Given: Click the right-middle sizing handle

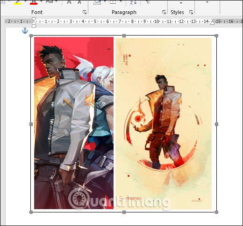Looking at the screenshot, I should point(216,124).
